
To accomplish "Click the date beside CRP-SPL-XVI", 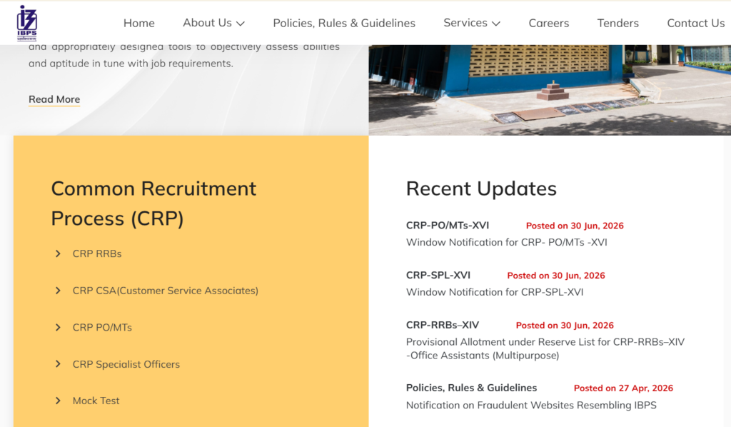I will 555,276.
